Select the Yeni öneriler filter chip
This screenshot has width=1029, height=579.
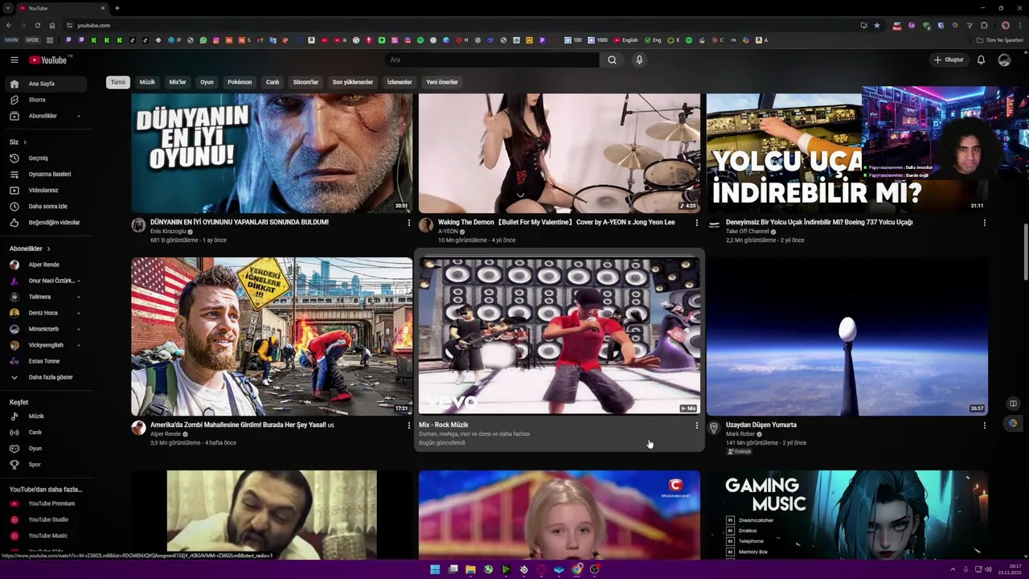tap(442, 82)
